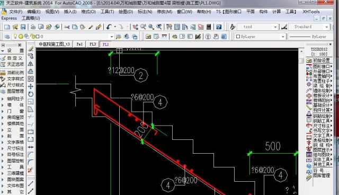This screenshot has height=195, width=339.
Task: Select the Offset tool in modify toolbar
Action: pos(31,72)
